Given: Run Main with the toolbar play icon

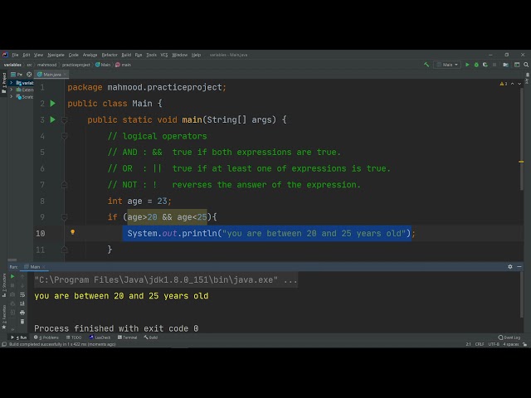Looking at the screenshot, I should 467,65.
